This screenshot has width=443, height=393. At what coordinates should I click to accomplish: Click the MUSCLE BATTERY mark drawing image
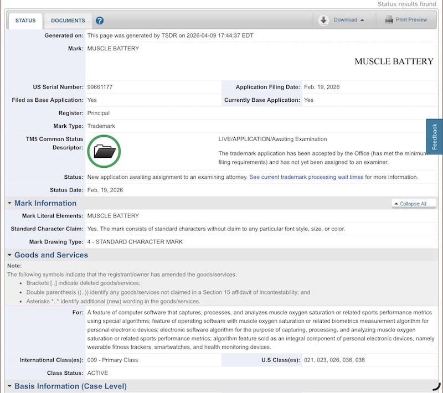pyautogui.click(x=393, y=61)
